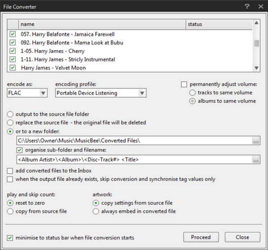Click the status column header
The width and height of the screenshot is (268, 250).
tap(219, 24)
